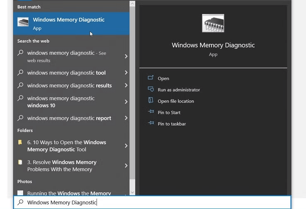Click the Windows Memory Diagnostic chip icon in best match
This screenshot has height=209, width=306.
[x=23, y=23]
